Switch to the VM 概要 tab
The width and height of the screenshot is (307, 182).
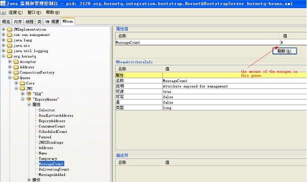point(52,22)
